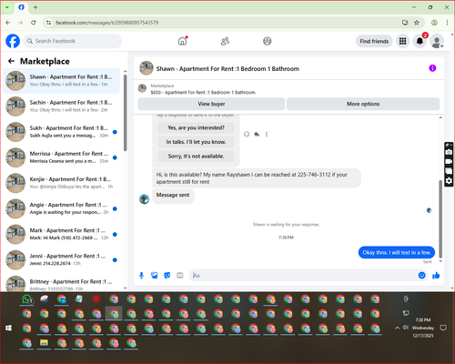View site information icon in address bar
The width and height of the screenshot is (455, 364).
(48, 23)
